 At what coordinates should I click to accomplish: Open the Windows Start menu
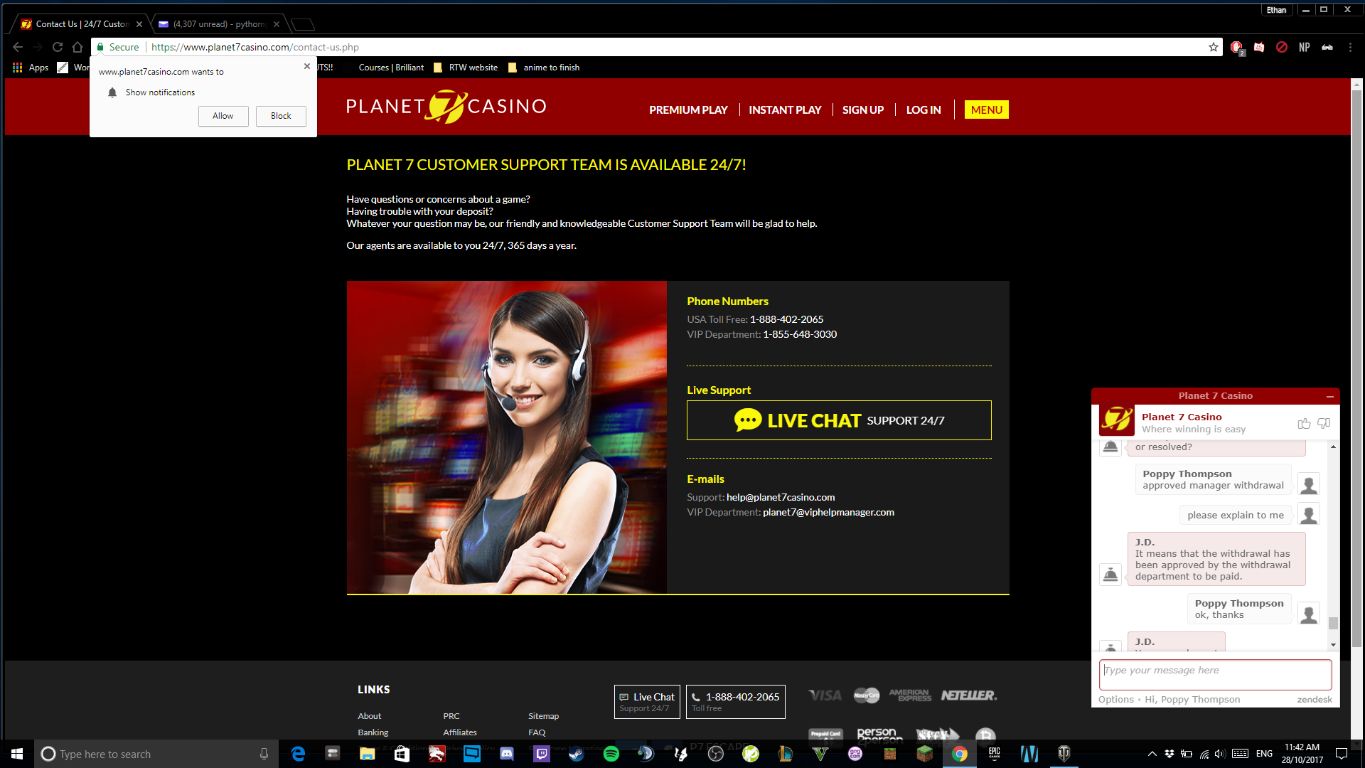coord(17,754)
